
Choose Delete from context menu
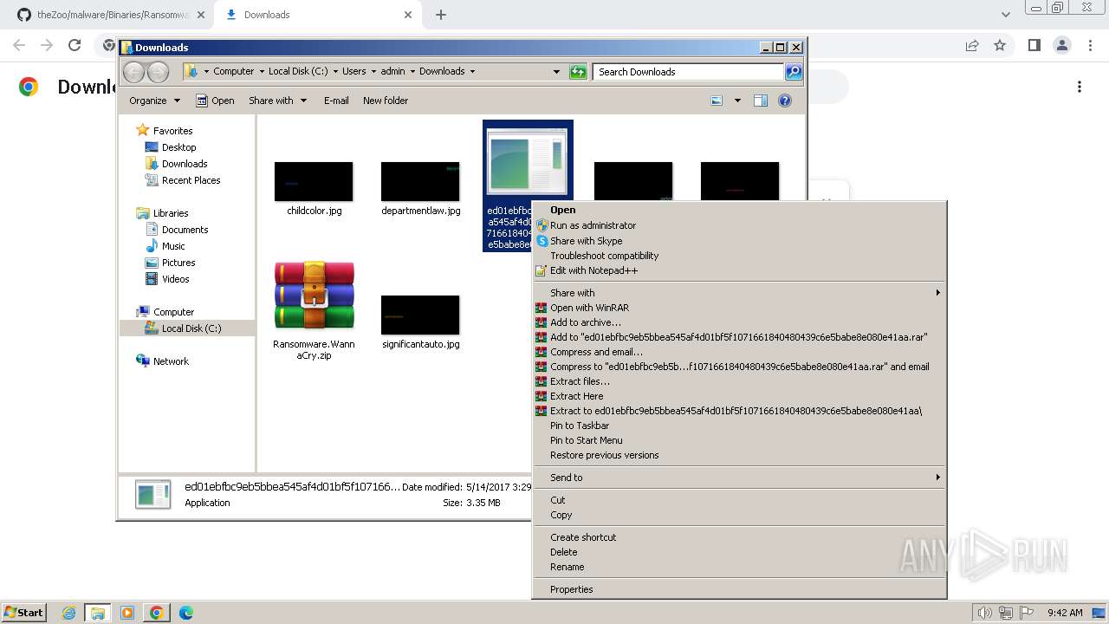[739, 552]
